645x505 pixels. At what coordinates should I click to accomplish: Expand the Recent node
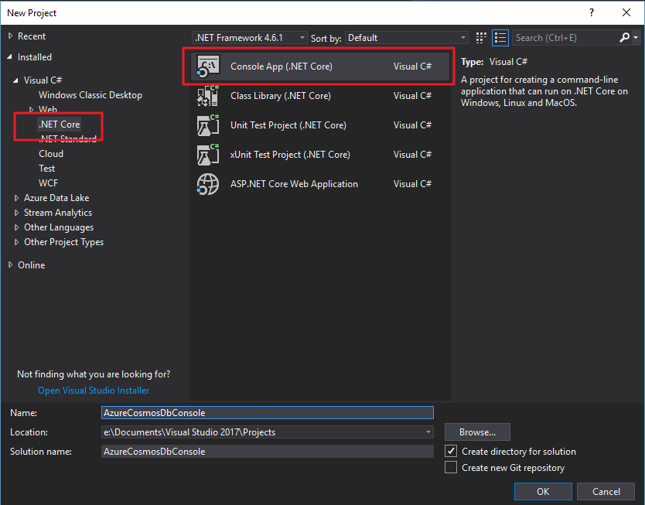[11, 36]
